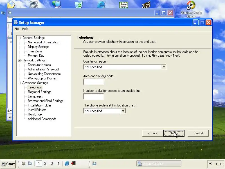Open the Help menu
Screen dimensions: 225x169
pos(25,29)
